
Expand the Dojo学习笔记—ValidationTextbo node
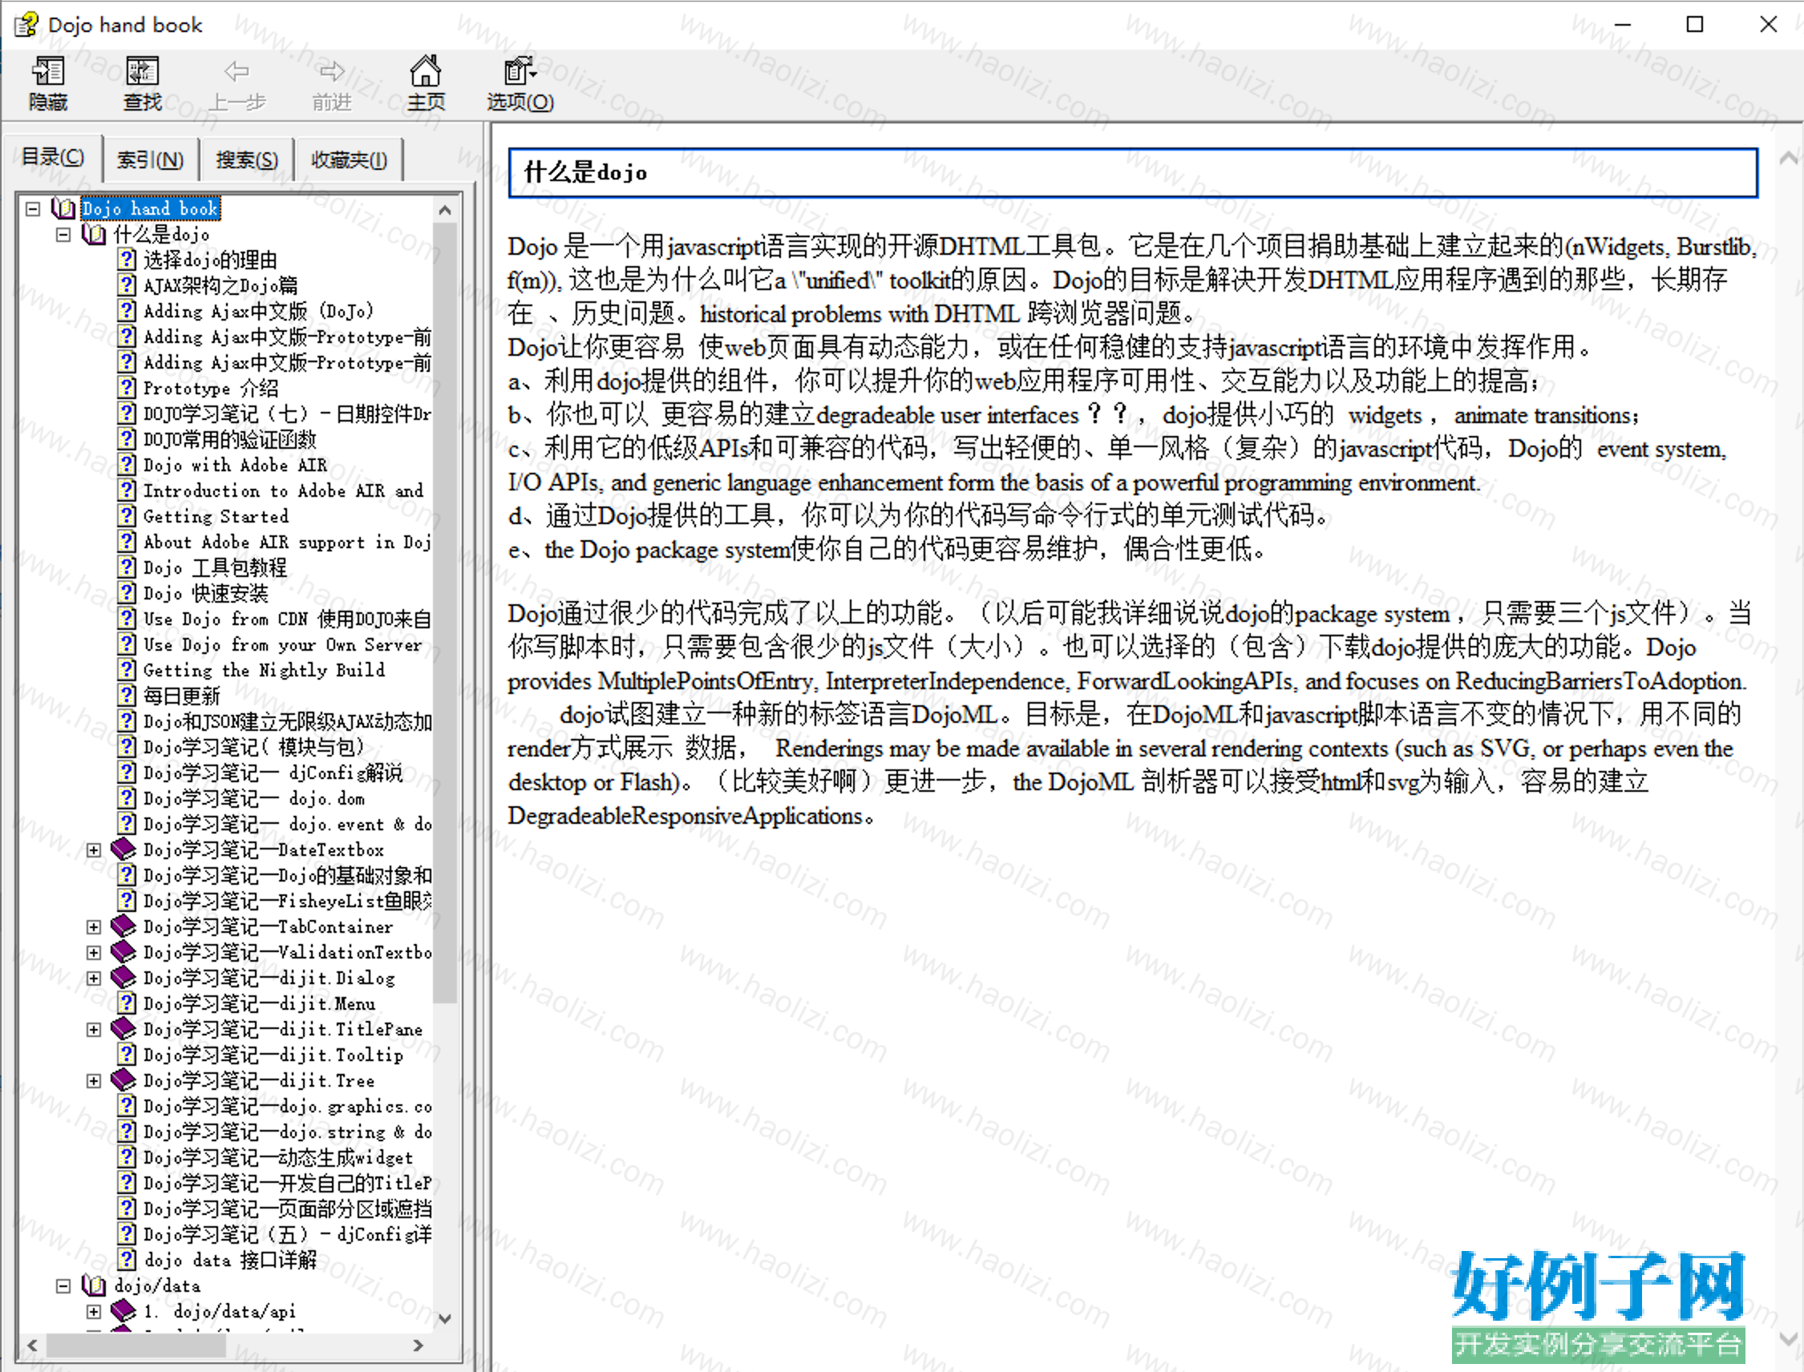(x=94, y=953)
